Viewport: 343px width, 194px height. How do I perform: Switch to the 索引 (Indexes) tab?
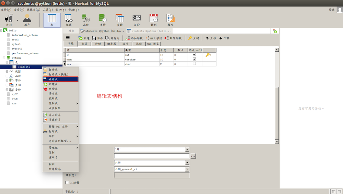83,44
